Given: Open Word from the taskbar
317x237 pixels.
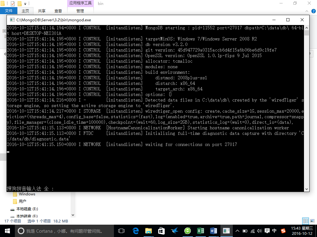Looking at the screenshot, I should point(213,231).
